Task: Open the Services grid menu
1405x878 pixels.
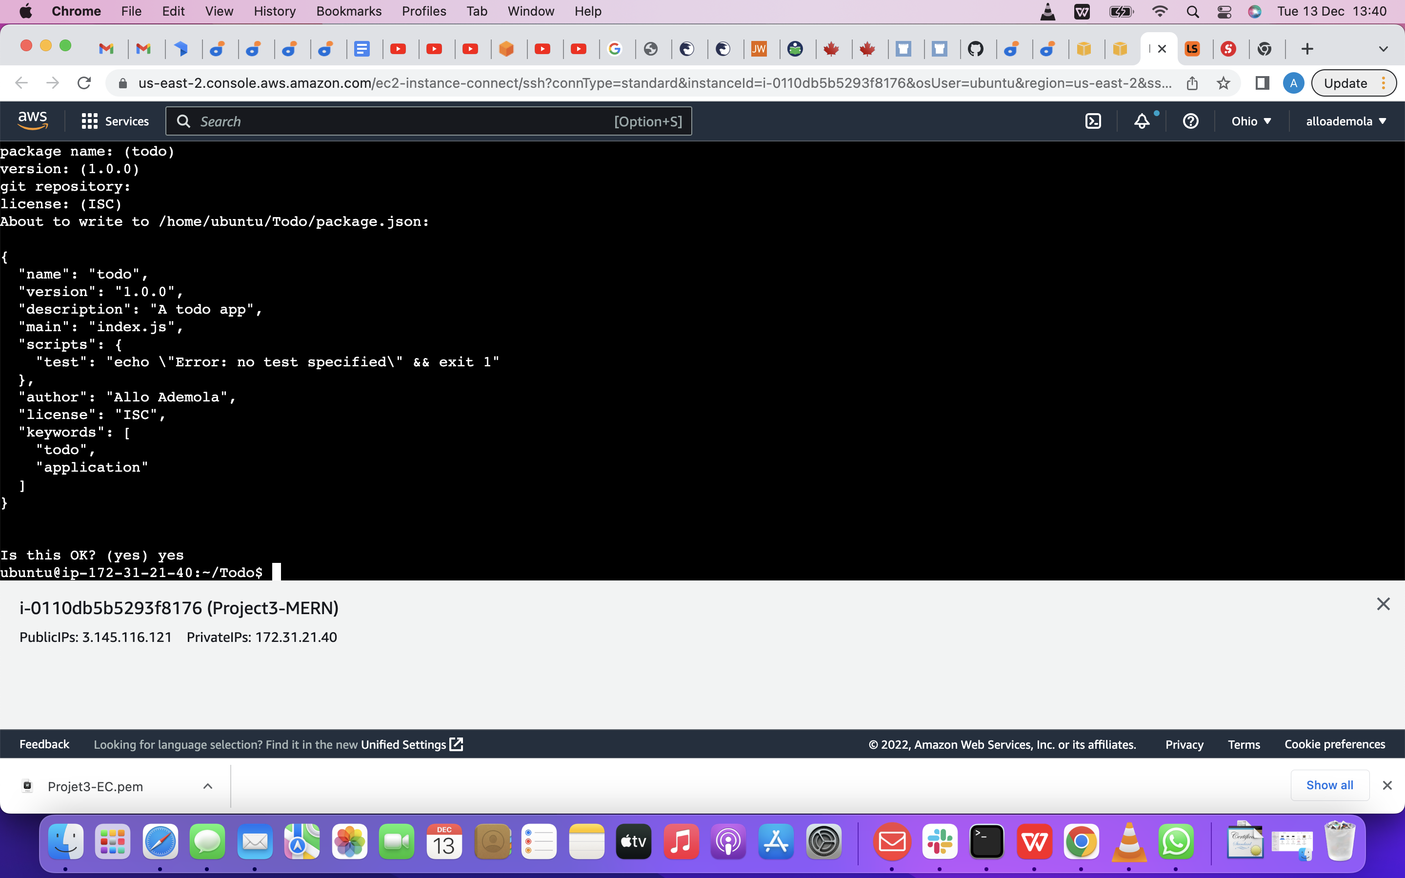Action: (88, 121)
